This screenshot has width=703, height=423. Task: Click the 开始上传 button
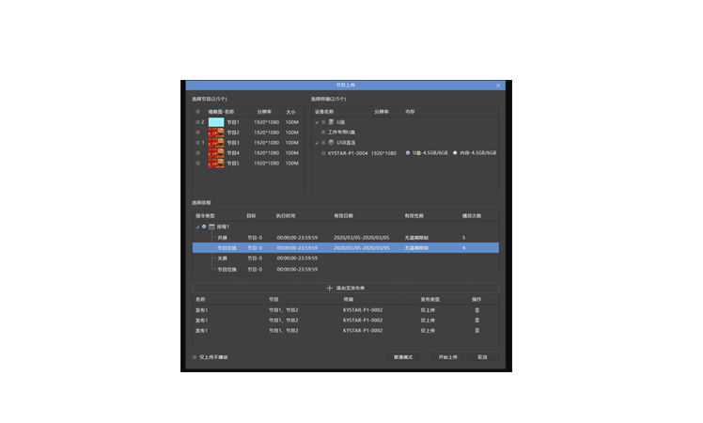click(448, 357)
